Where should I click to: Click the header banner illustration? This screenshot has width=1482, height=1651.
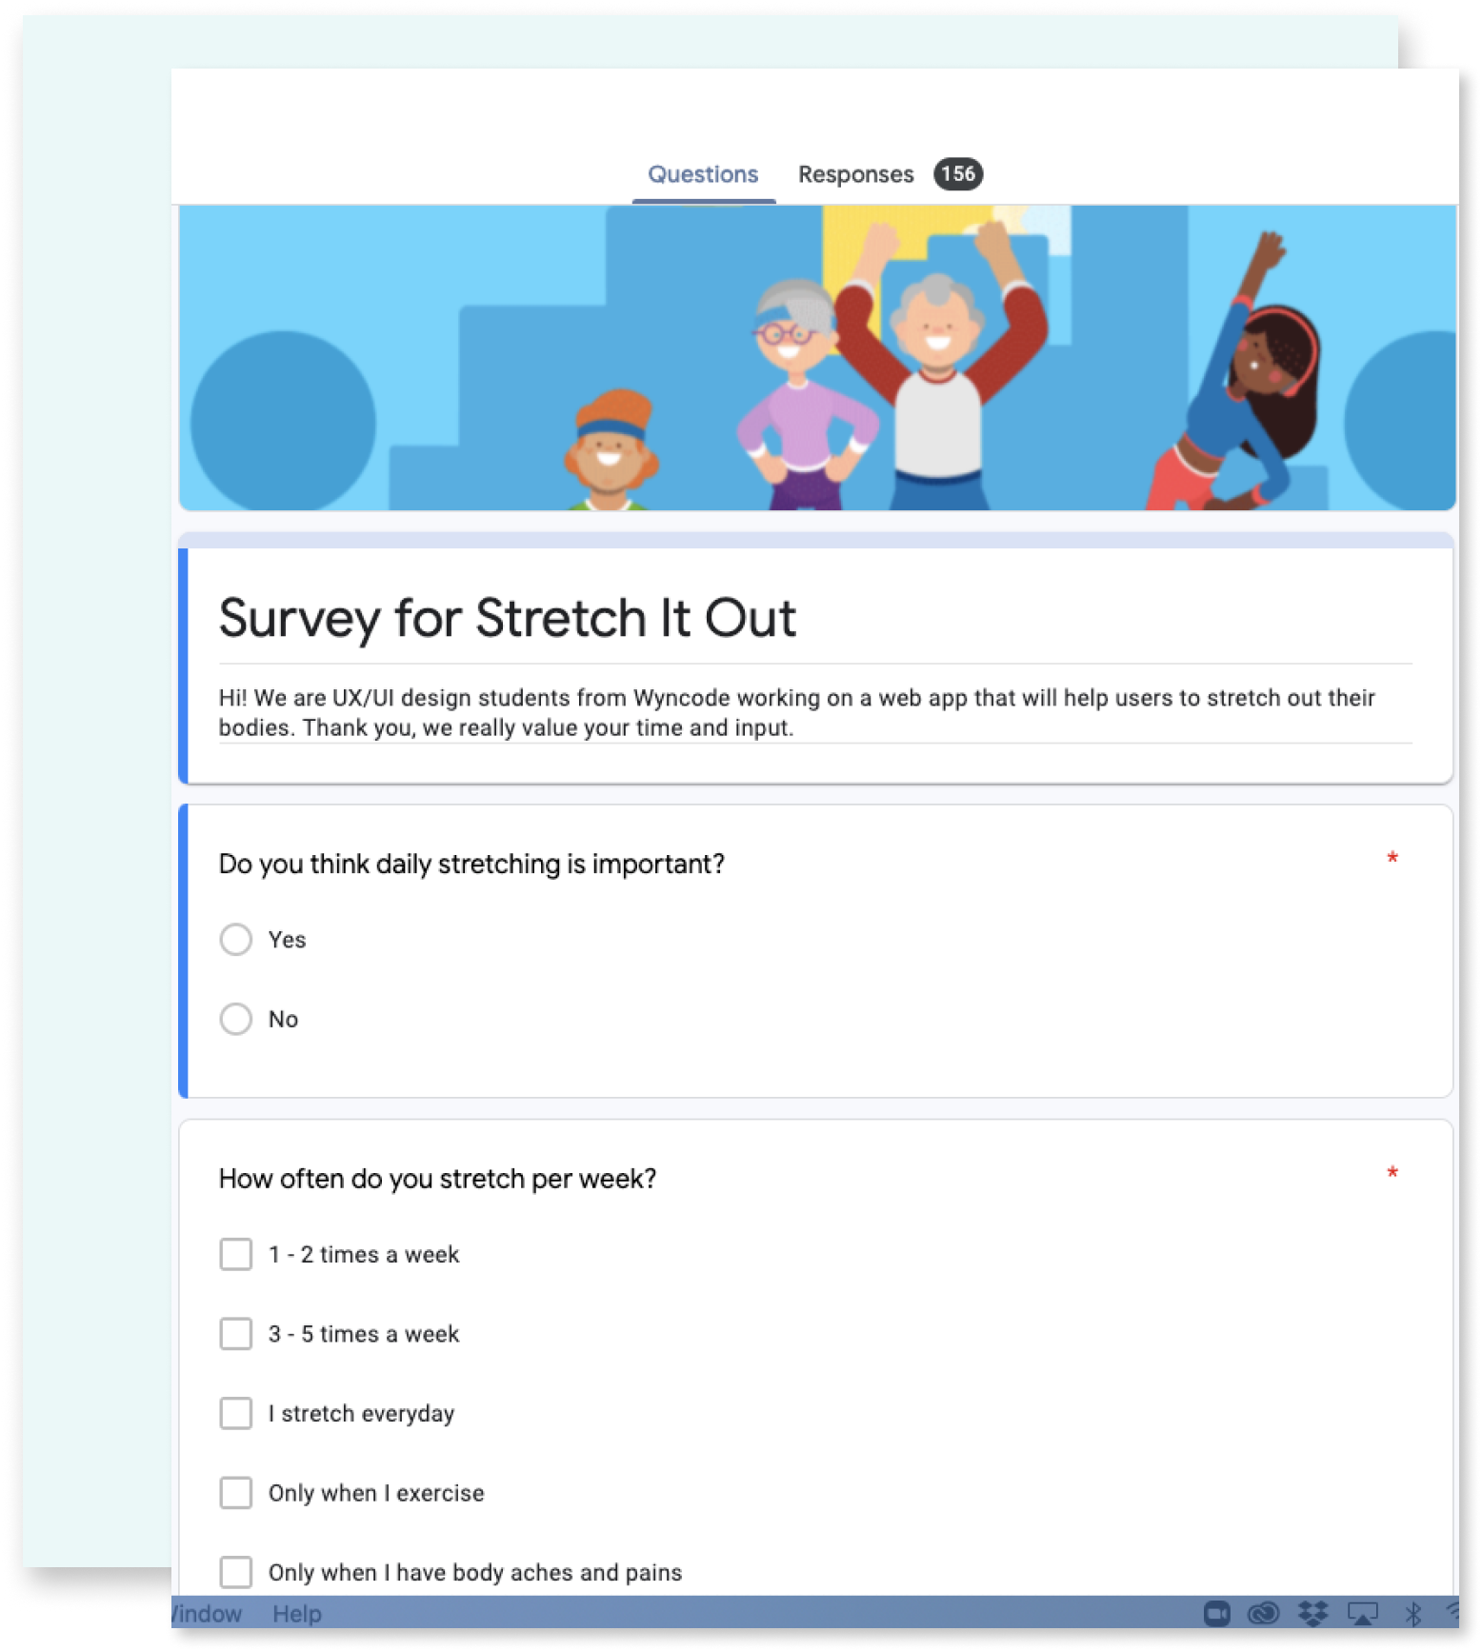tap(817, 358)
